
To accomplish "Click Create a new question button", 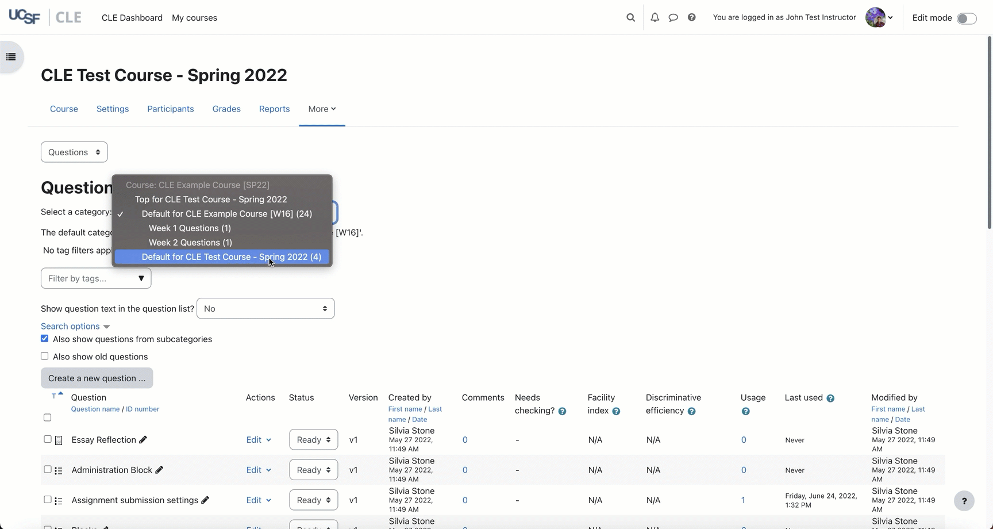I will click(97, 378).
